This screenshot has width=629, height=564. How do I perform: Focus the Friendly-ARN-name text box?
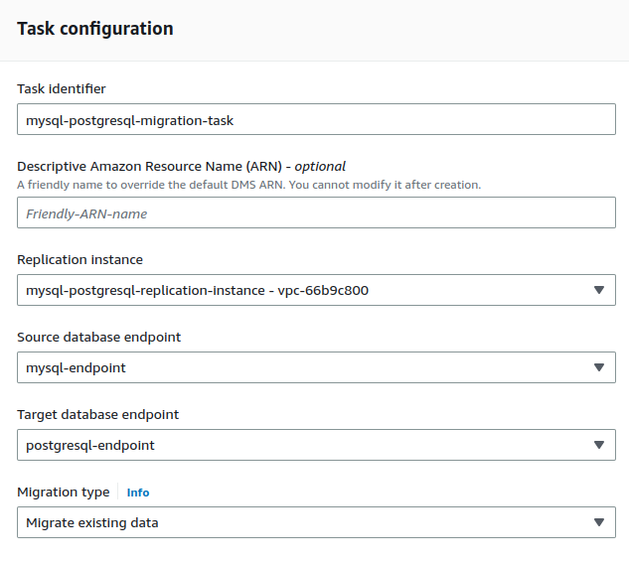316,213
